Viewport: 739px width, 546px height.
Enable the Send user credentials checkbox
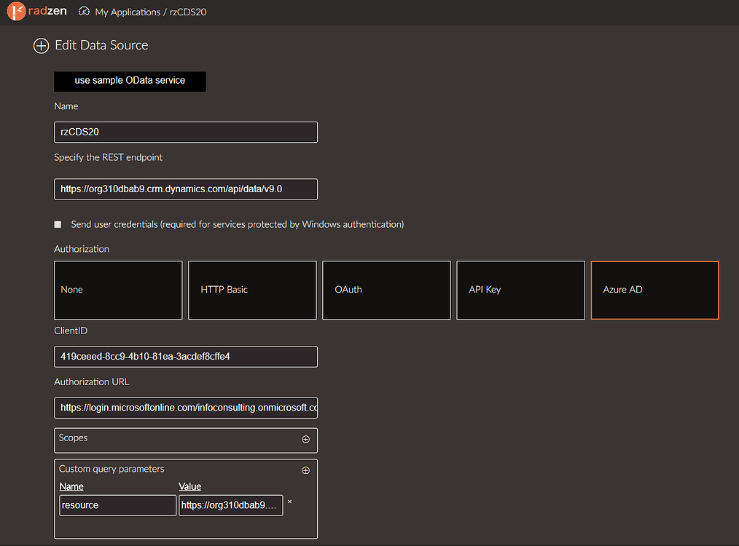click(58, 224)
